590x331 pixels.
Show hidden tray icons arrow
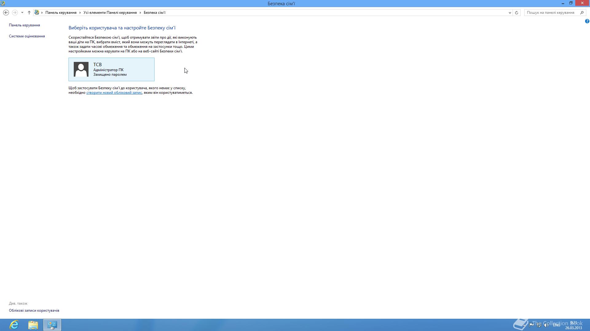pyautogui.click(x=524, y=325)
